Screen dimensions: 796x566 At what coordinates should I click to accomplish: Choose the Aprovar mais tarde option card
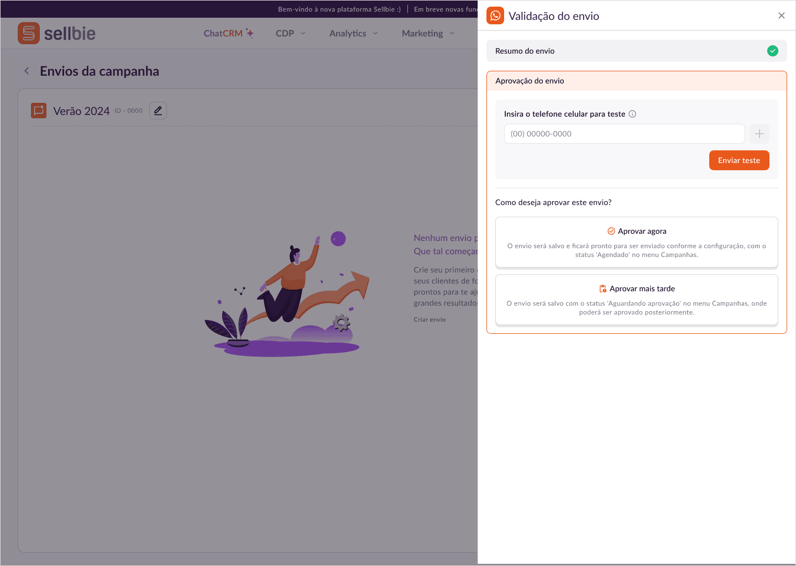click(x=636, y=300)
